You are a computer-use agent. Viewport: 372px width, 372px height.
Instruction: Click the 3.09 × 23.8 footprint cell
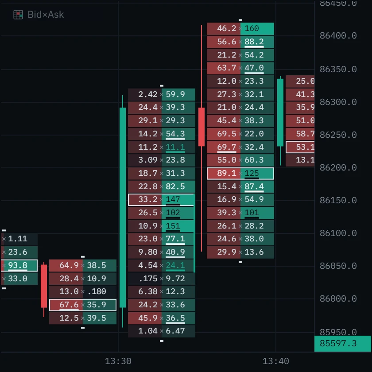pos(162,160)
